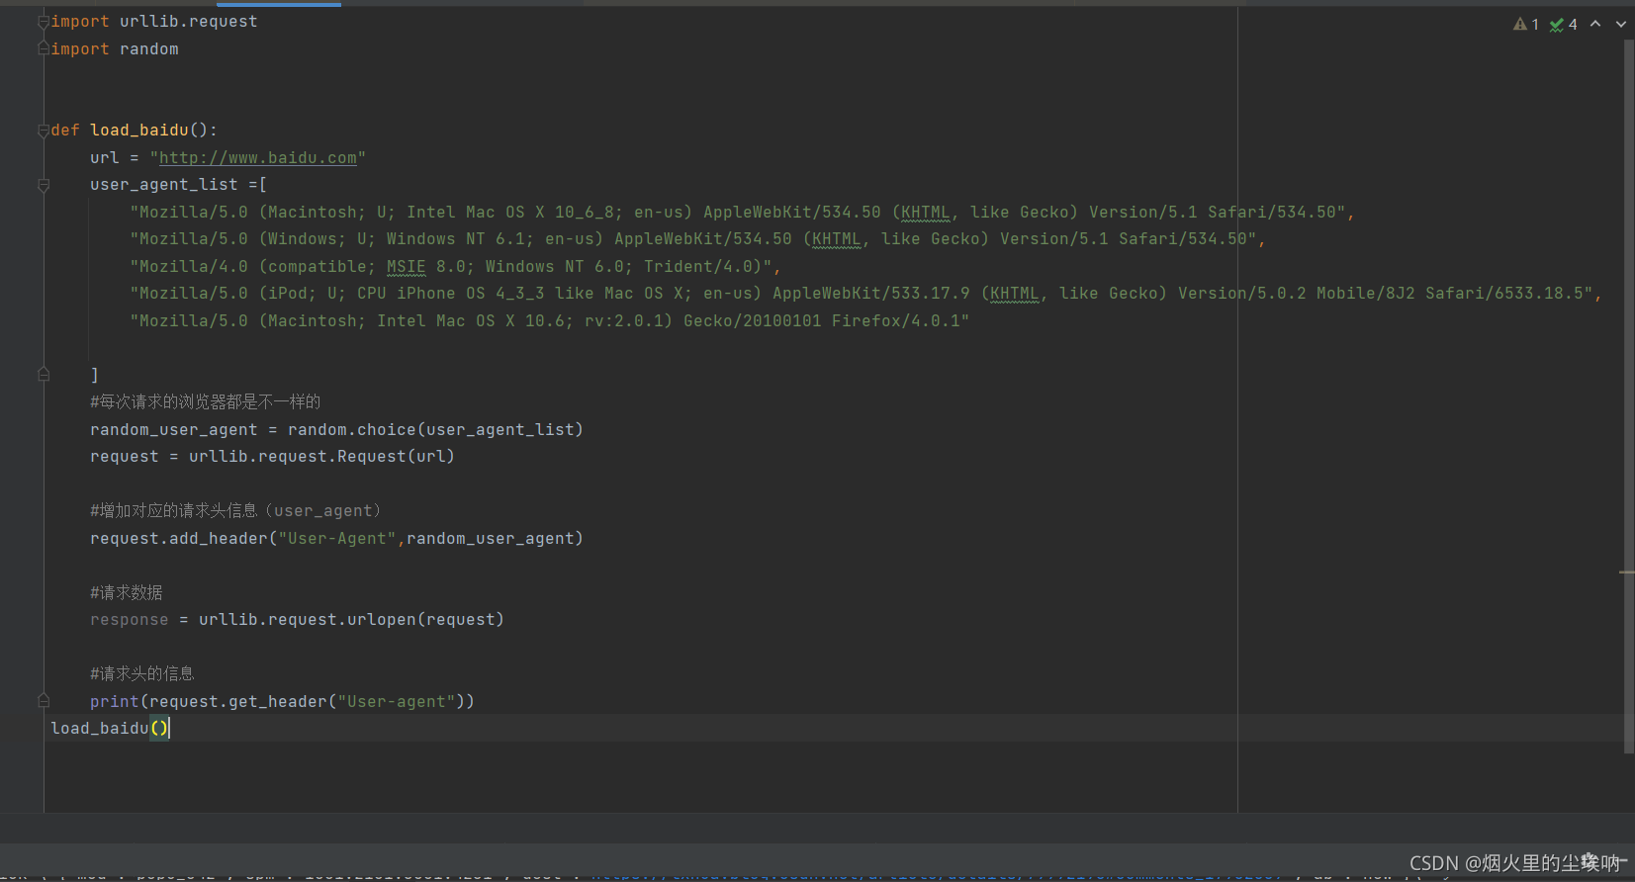Click the comment "#每次请求的浏览器都是不一样的"
Viewport: 1635px width, 882px height.
pyautogui.click(x=206, y=401)
